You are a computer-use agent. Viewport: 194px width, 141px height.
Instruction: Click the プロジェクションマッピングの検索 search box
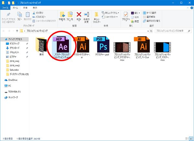(x=171, y=31)
